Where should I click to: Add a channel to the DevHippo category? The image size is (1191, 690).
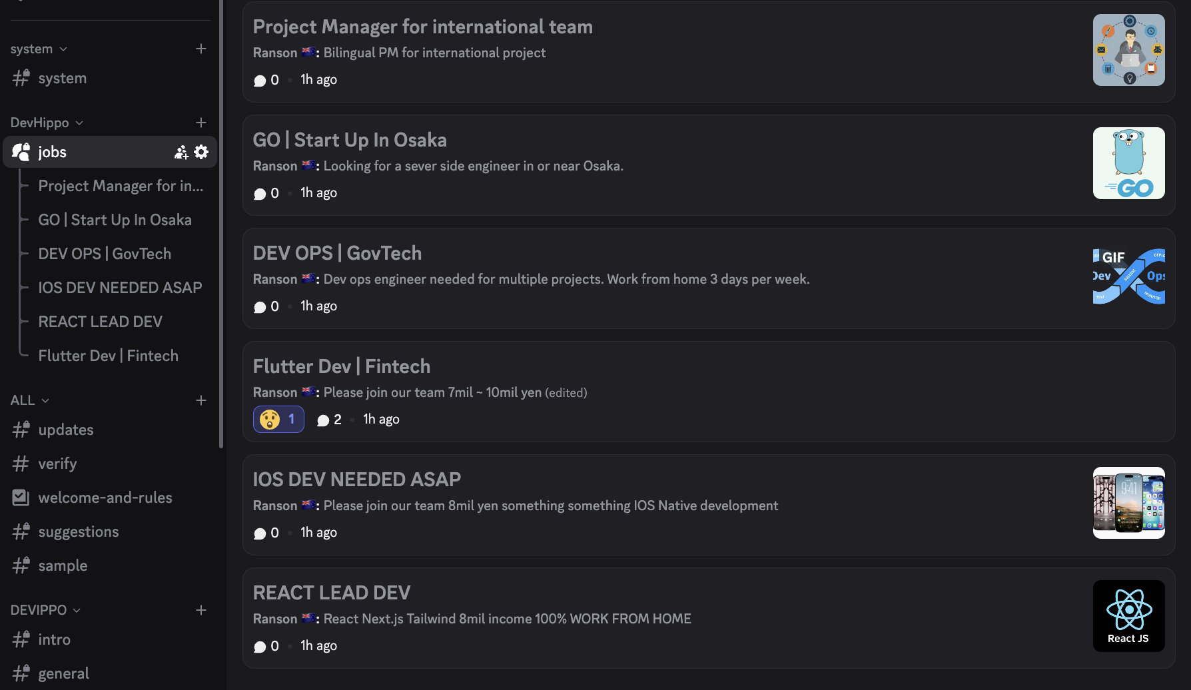(x=201, y=123)
